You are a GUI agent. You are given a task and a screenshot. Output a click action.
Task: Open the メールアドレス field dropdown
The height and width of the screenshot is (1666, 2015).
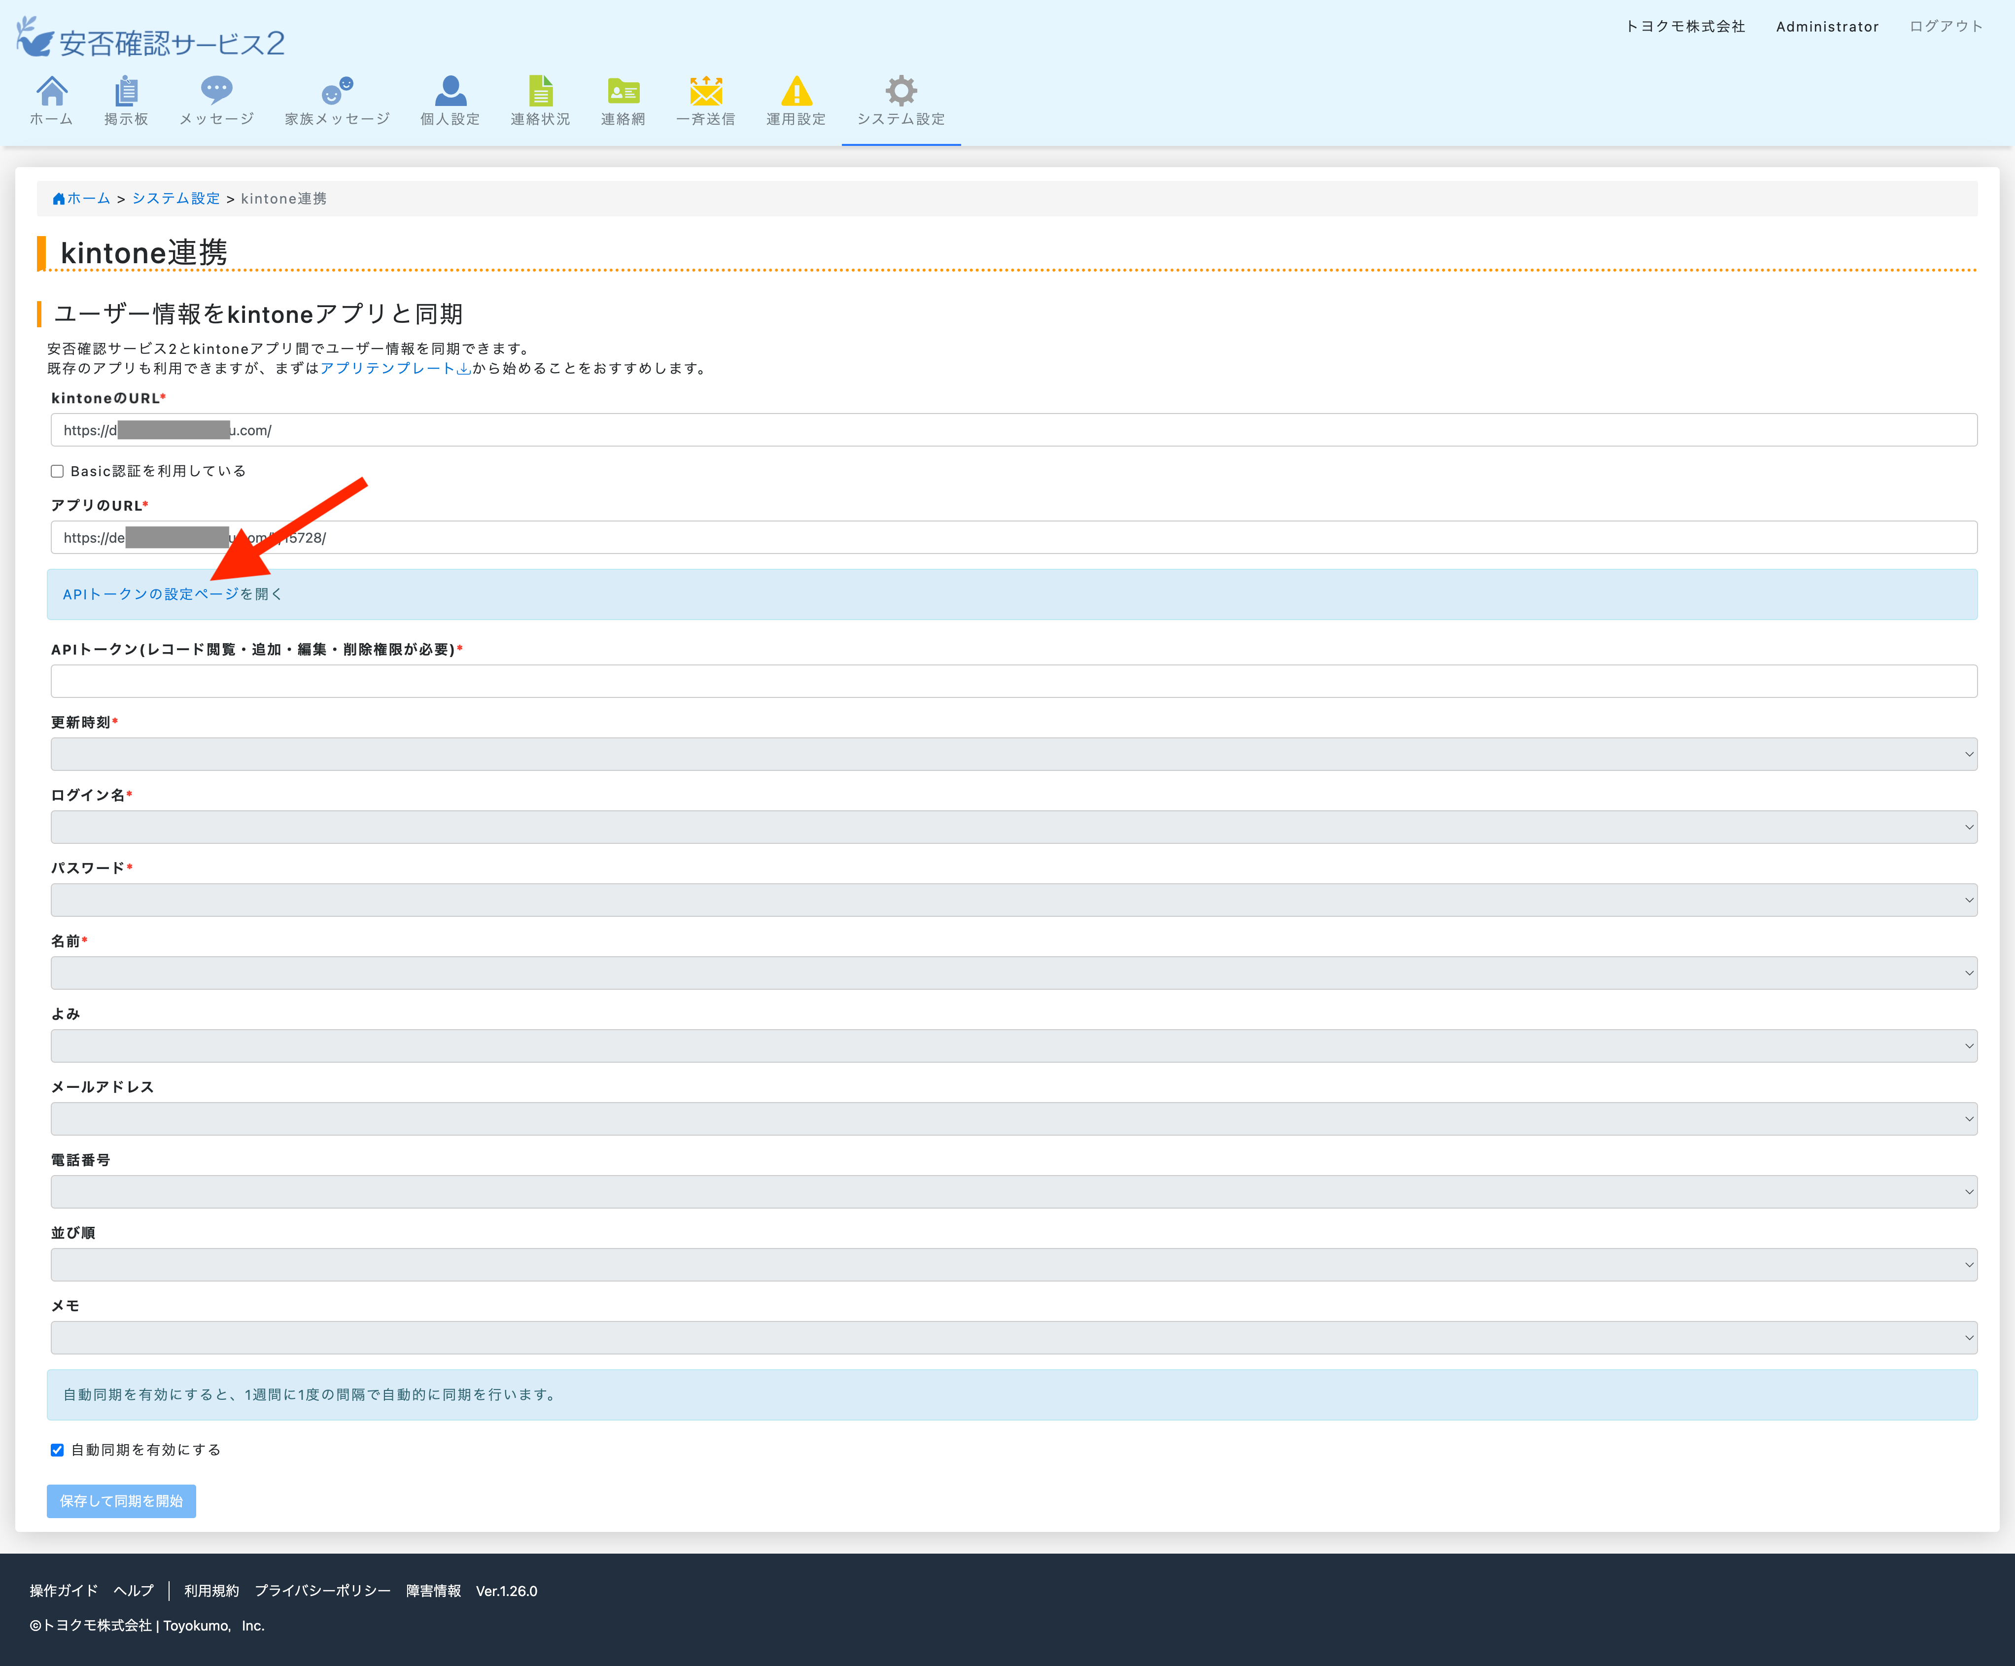(x=1013, y=1119)
